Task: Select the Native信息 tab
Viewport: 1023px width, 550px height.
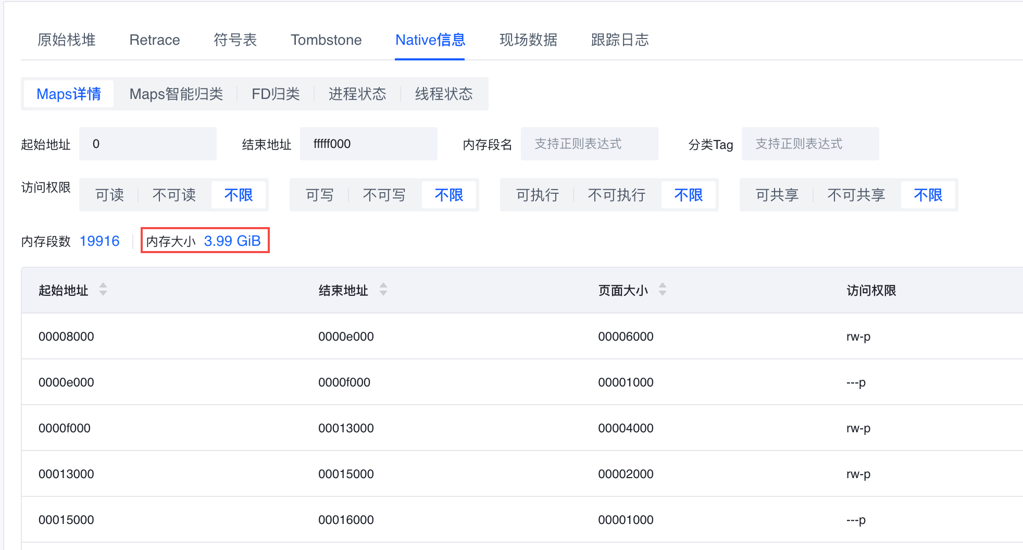Action: [x=430, y=40]
